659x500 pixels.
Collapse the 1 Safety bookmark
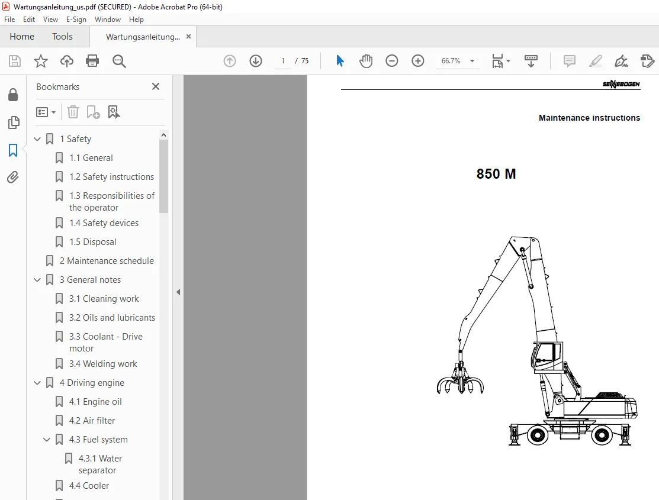37,139
